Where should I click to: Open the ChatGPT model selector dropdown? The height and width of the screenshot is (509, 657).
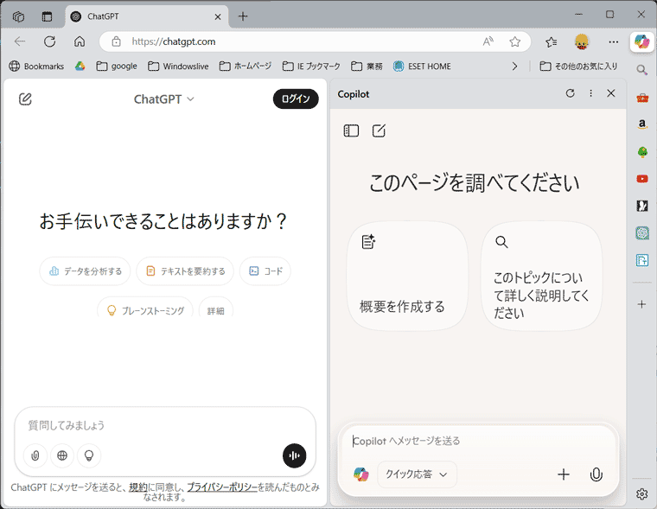164,99
